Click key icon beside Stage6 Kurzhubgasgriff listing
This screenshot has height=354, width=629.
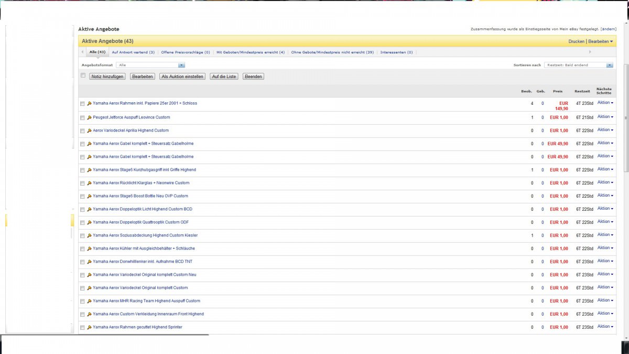click(x=89, y=170)
